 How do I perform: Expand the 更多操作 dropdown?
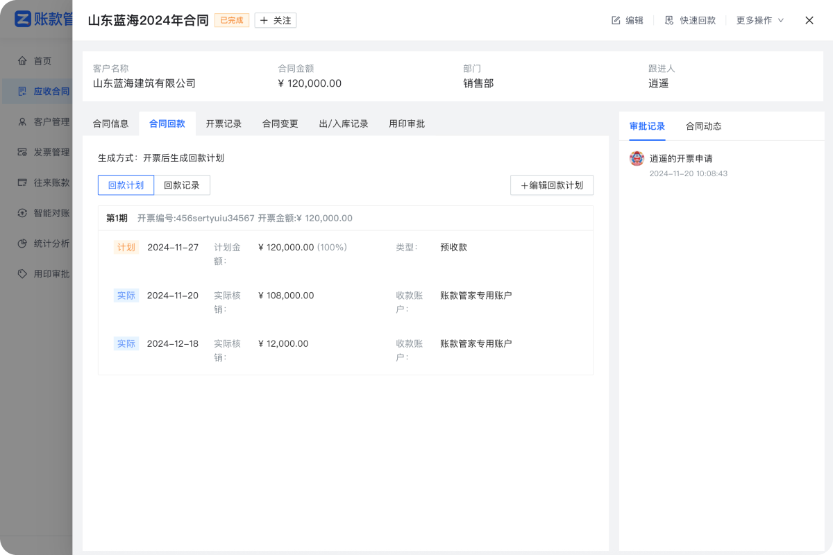click(x=759, y=21)
